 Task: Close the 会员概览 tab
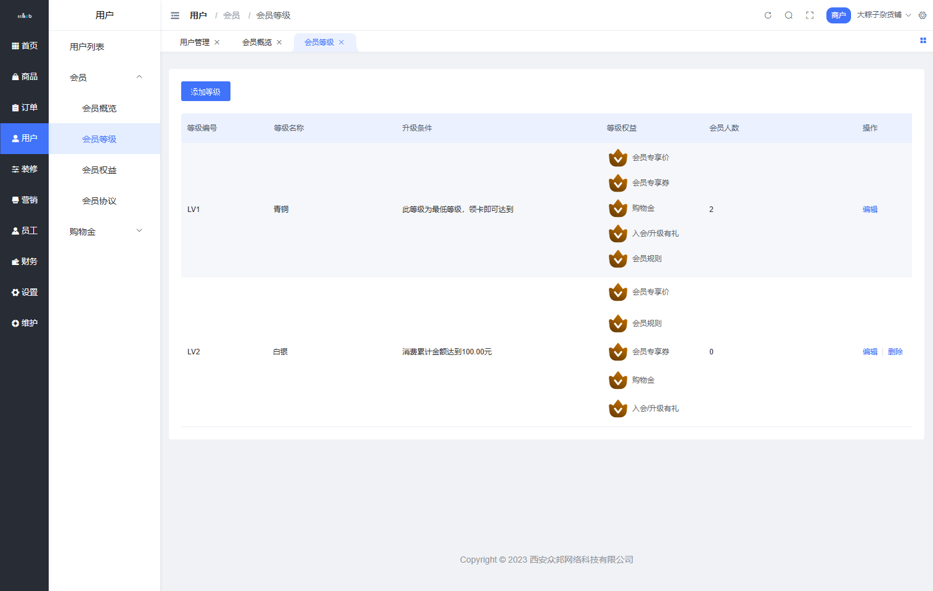[279, 43]
